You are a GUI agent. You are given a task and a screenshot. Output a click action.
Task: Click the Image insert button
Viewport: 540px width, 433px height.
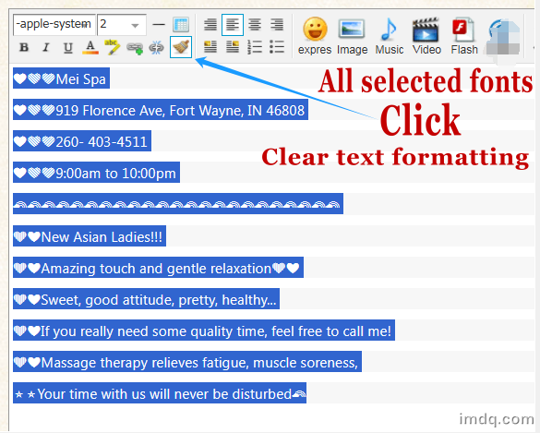[x=352, y=36]
